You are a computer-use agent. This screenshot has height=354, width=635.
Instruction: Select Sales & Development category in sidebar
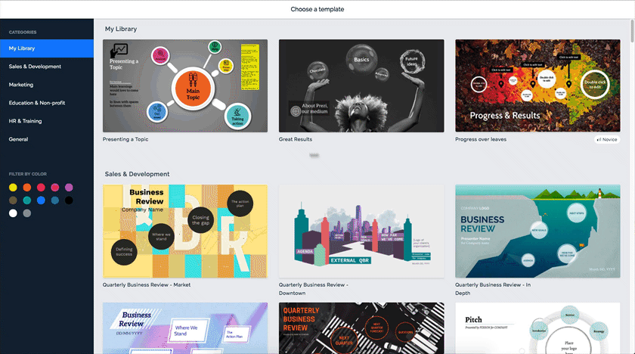[x=35, y=67]
